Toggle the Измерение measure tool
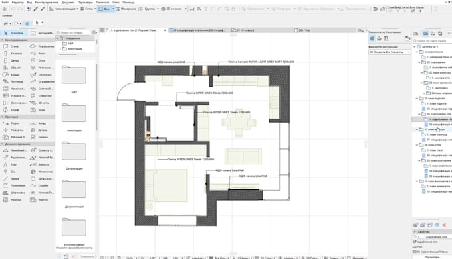The image size is (452, 259). [126, 9]
